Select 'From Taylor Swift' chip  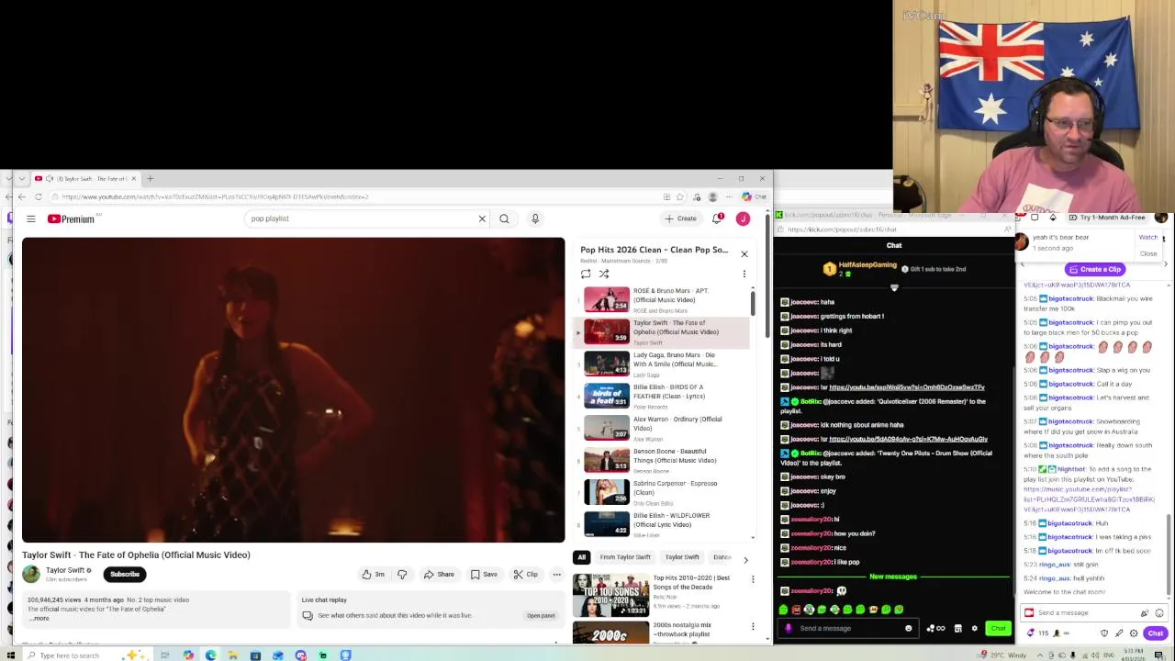(625, 557)
